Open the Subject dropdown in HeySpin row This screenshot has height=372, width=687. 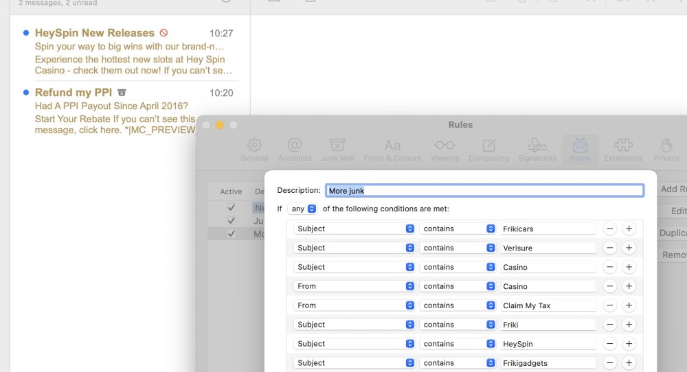pyautogui.click(x=354, y=344)
